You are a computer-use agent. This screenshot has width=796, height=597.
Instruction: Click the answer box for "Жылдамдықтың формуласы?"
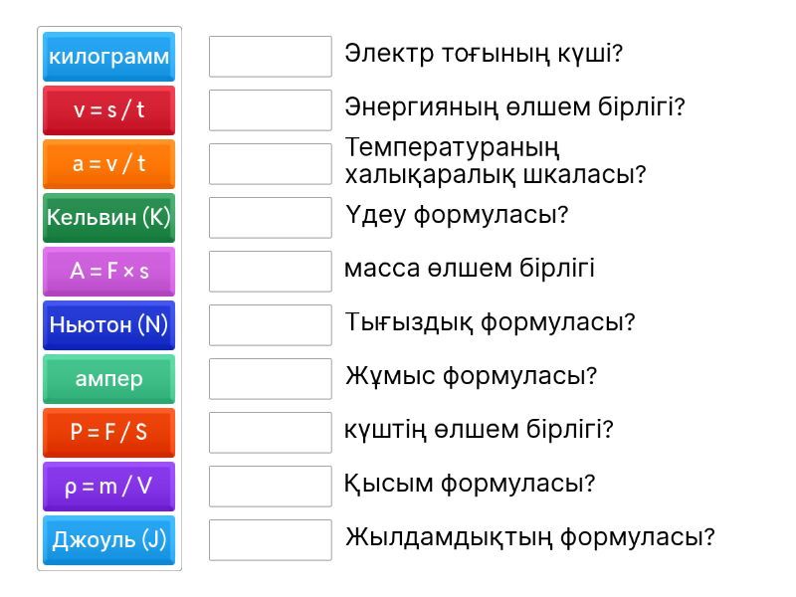click(271, 540)
